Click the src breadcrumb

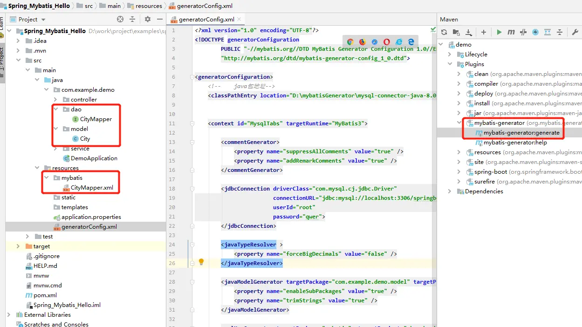click(x=88, y=6)
